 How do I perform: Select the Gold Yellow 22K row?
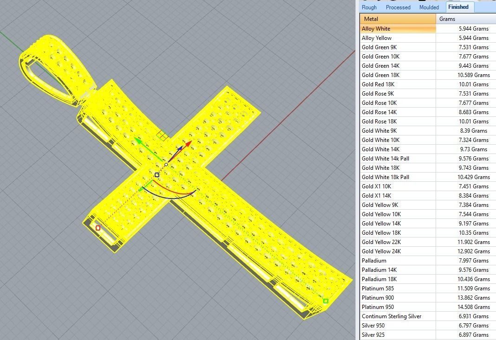(428, 242)
